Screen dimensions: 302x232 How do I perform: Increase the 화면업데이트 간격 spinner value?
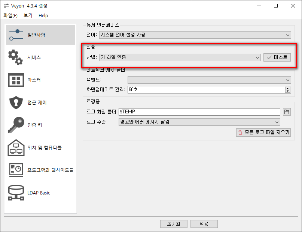click(x=288, y=88)
